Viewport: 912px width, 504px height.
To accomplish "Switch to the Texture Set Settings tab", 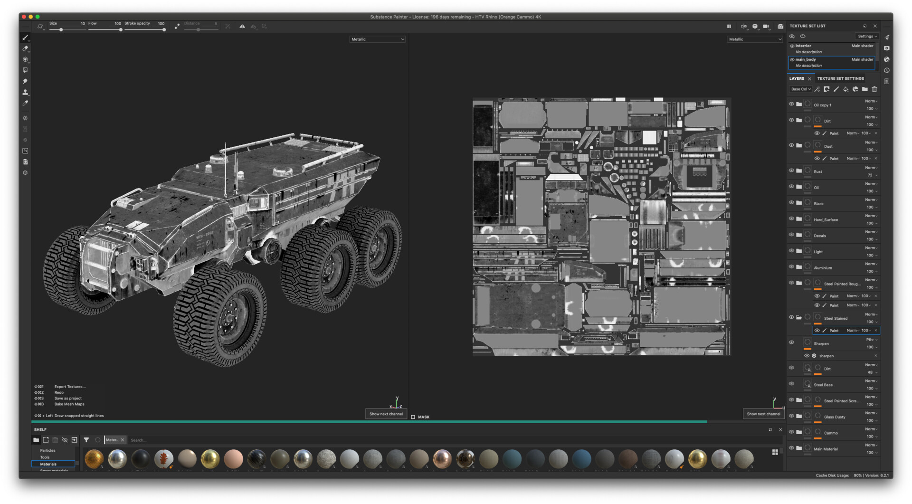I will [x=840, y=78].
